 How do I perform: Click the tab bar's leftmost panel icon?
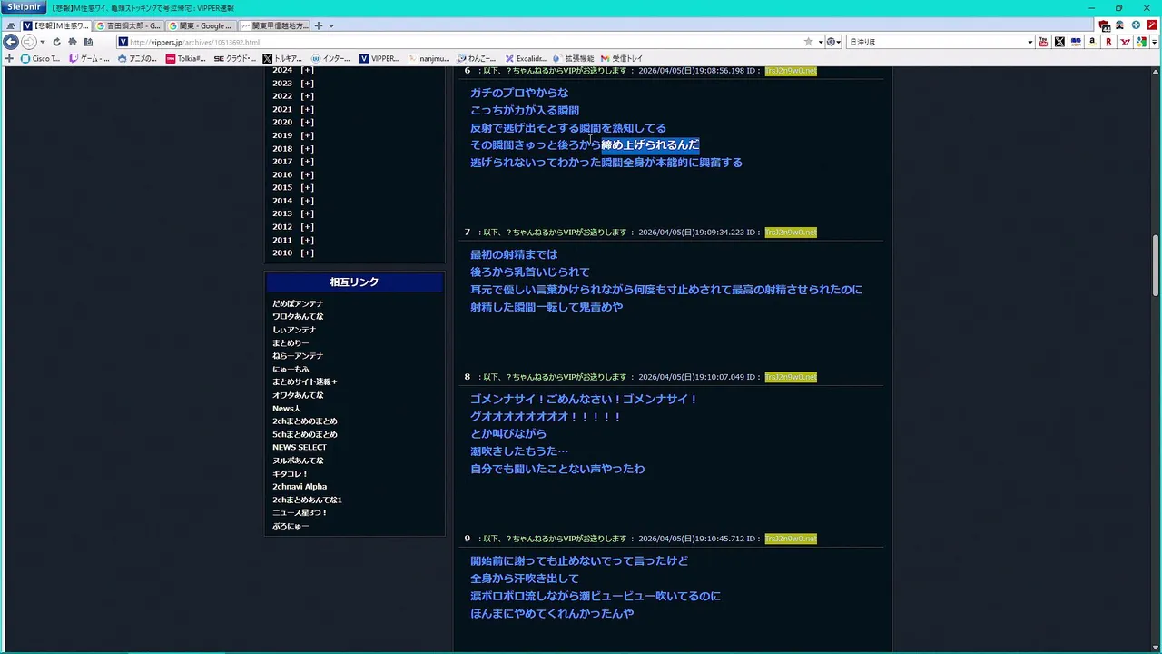tap(11, 25)
